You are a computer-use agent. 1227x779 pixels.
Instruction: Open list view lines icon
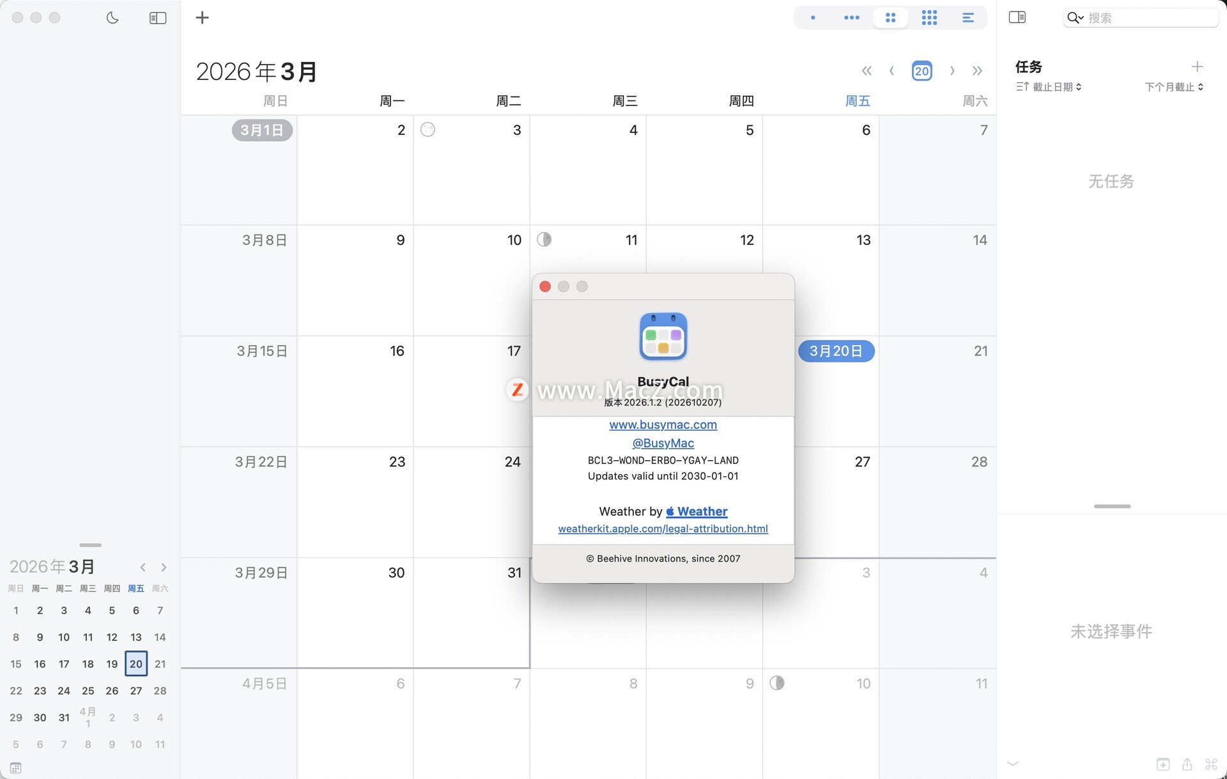[x=968, y=18]
